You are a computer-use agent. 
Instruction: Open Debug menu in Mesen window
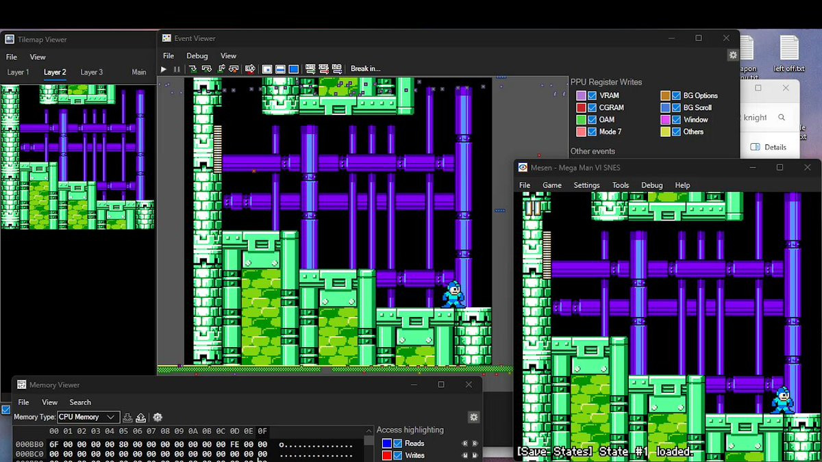pyautogui.click(x=652, y=185)
